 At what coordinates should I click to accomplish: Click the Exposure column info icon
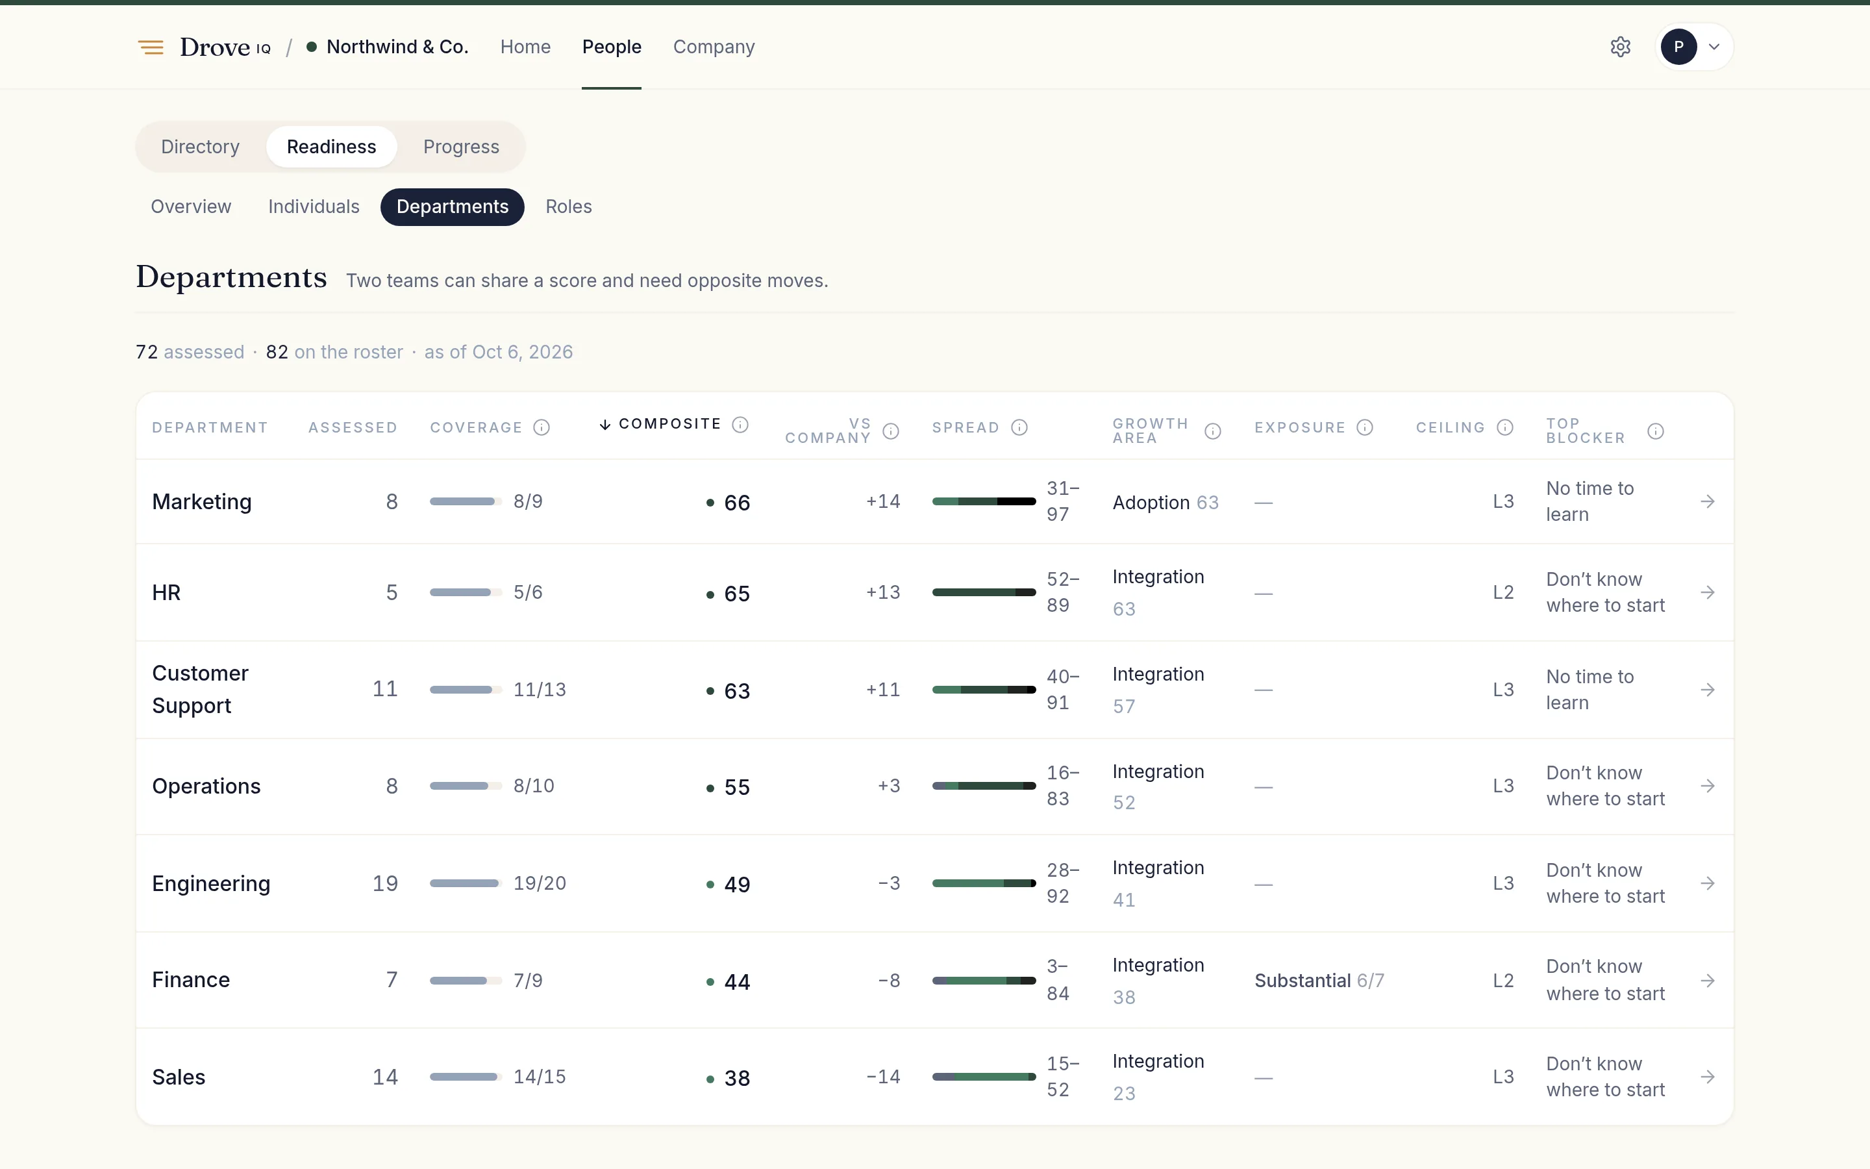[1365, 427]
